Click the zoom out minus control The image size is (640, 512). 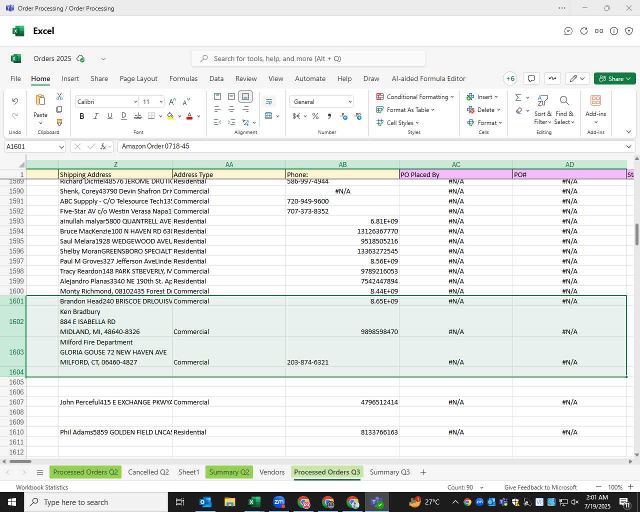point(598,487)
